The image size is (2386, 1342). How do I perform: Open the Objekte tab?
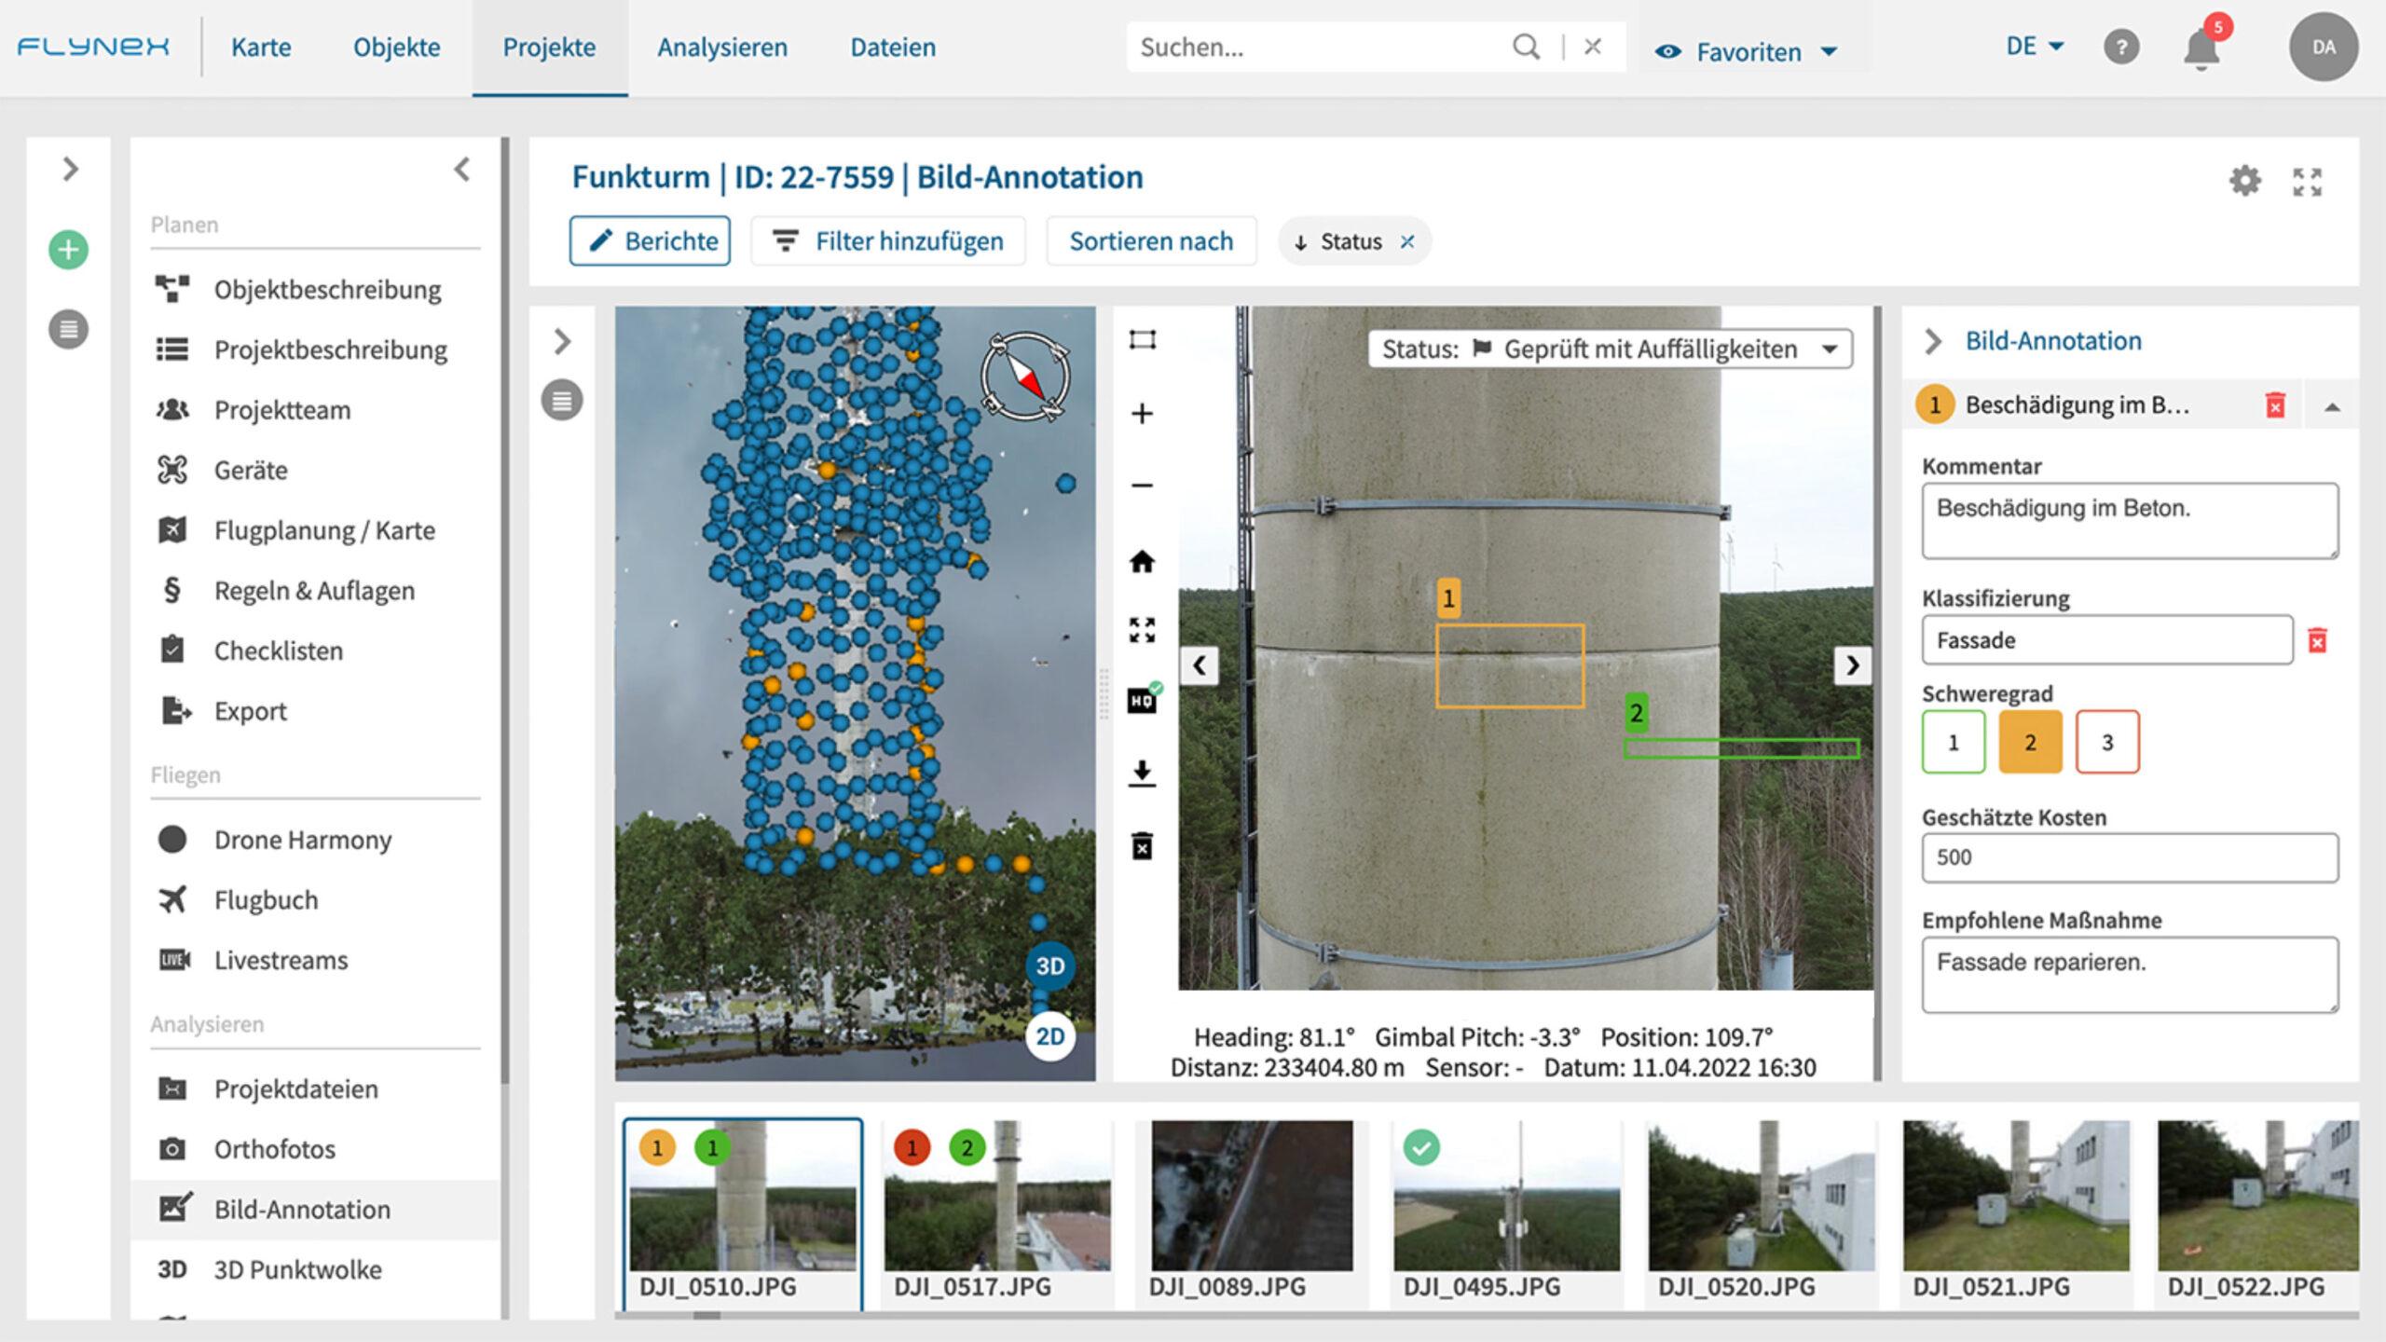pyautogui.click(x=395, y=48)
